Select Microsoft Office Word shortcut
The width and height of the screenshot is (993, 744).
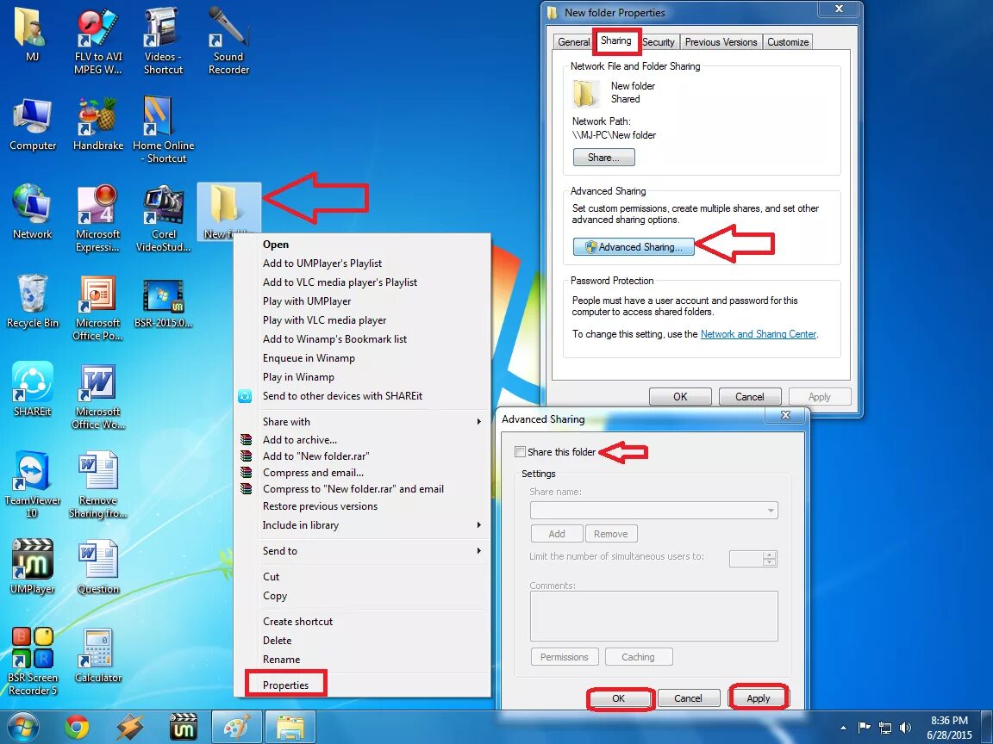pos(97,396)
